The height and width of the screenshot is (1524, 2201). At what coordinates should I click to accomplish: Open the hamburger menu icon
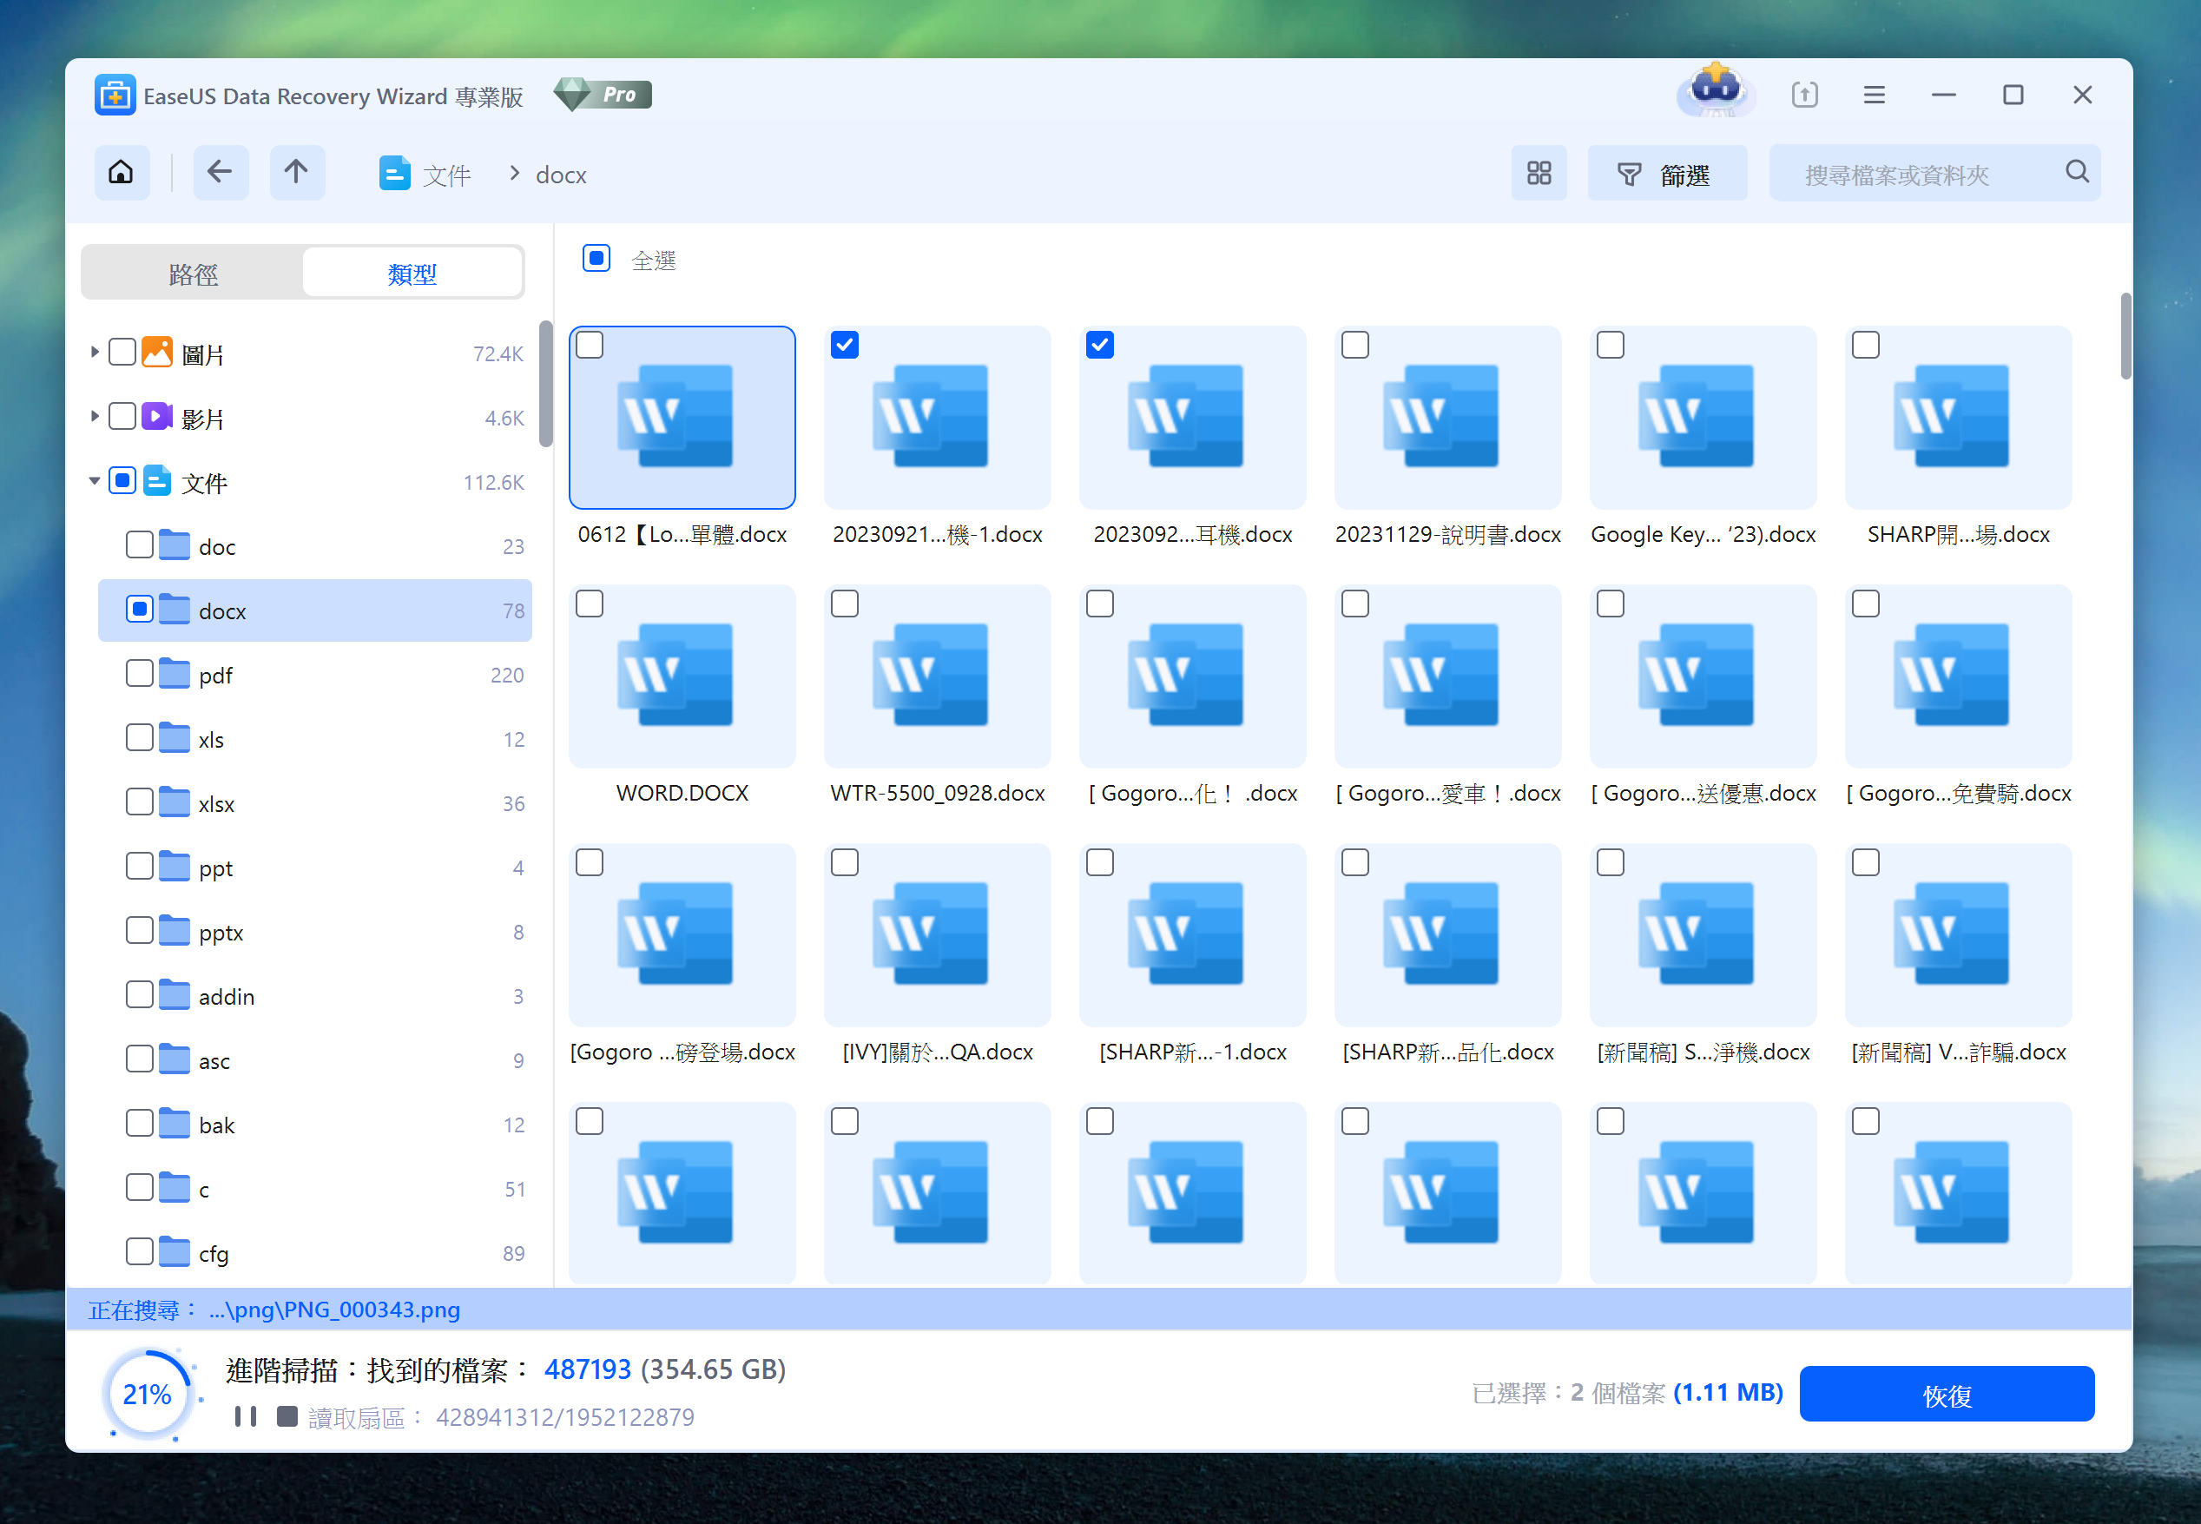[x=1873, y=95]
